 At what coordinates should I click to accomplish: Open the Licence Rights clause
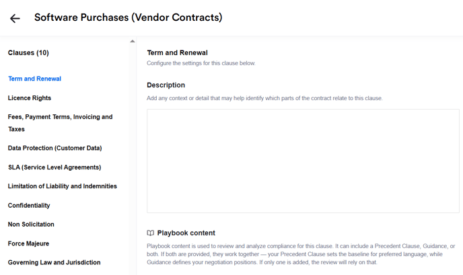(x=30, y=98)
